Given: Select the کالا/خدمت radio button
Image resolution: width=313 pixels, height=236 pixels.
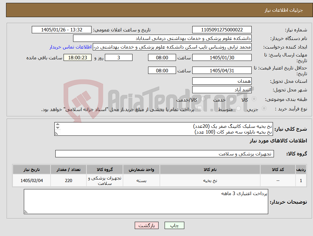Looking at the screenshot, I should click(x=203, y=99).
